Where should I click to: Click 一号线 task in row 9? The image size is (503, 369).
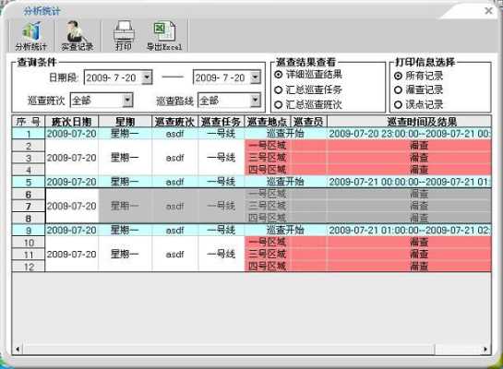click(221, 230)
